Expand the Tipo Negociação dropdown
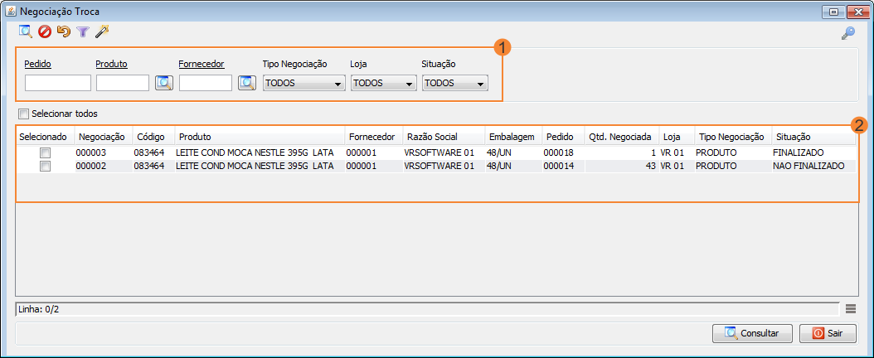The image size is (874, 358). 303,84
